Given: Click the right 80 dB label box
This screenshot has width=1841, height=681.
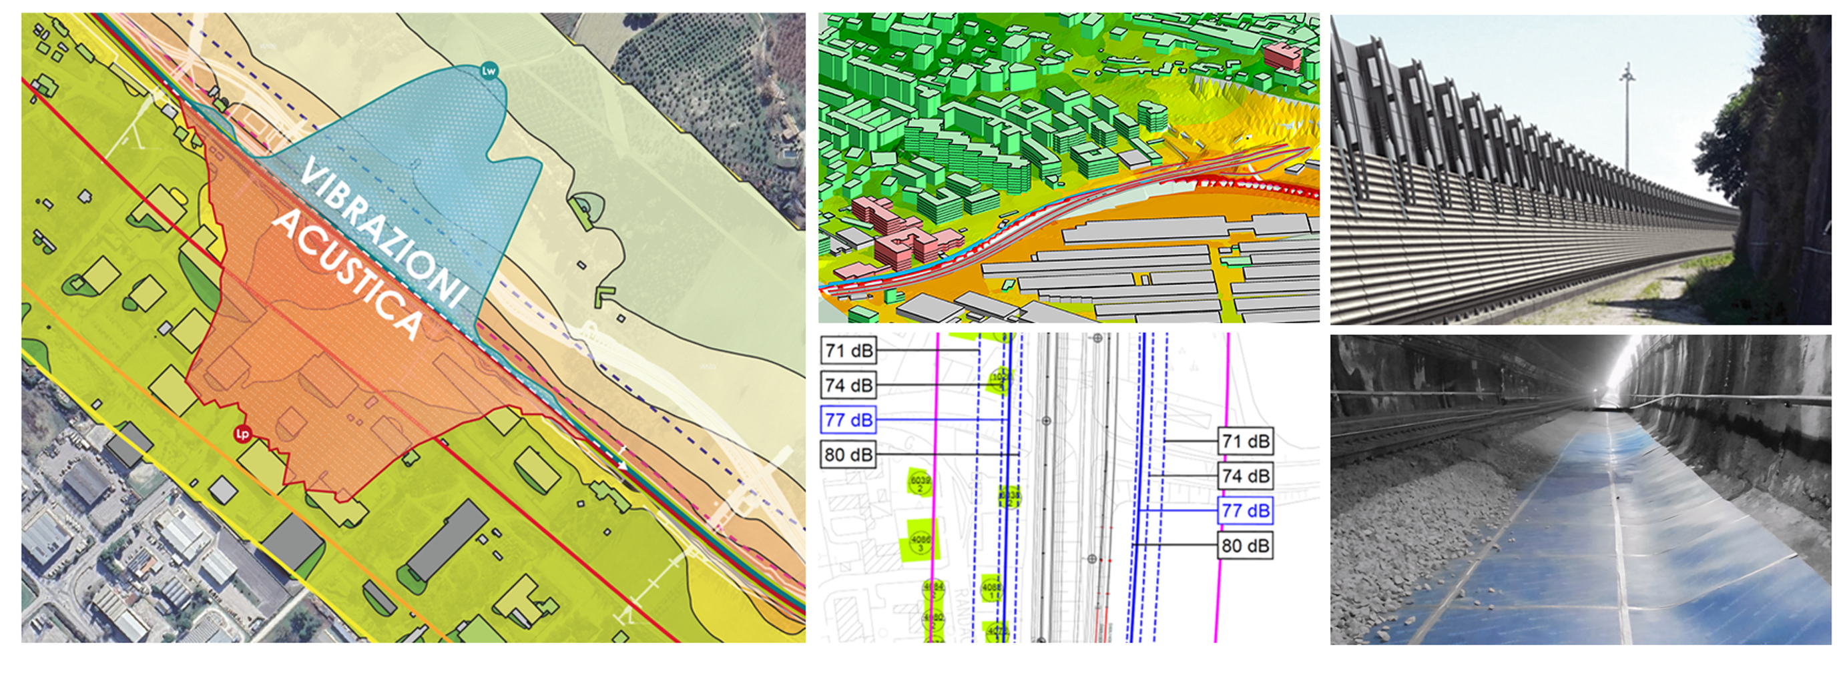Looking at the screenshot, I should (1245, 546).
